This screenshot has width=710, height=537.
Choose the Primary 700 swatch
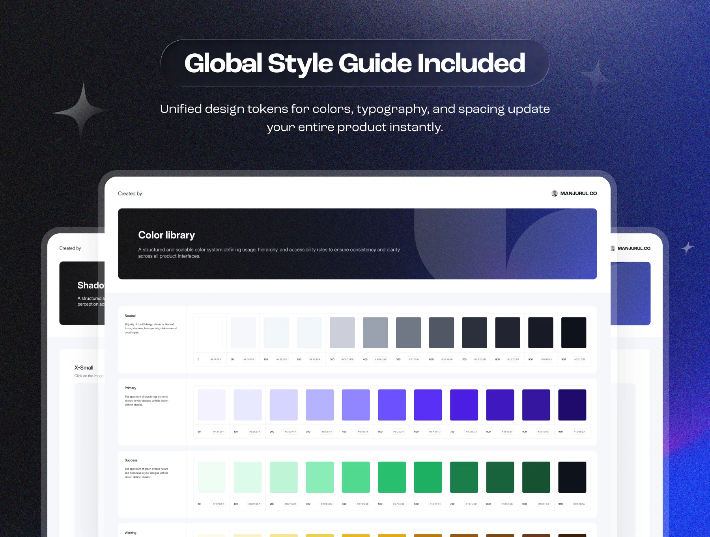pyautogui.click(x=464, y=405)
